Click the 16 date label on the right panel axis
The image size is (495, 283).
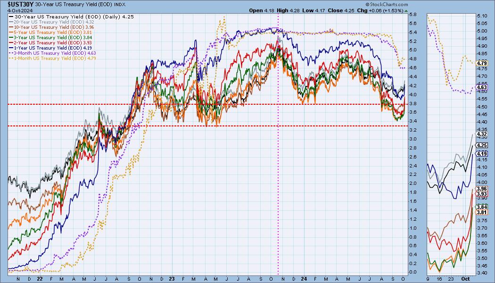(x=439, y=279)
